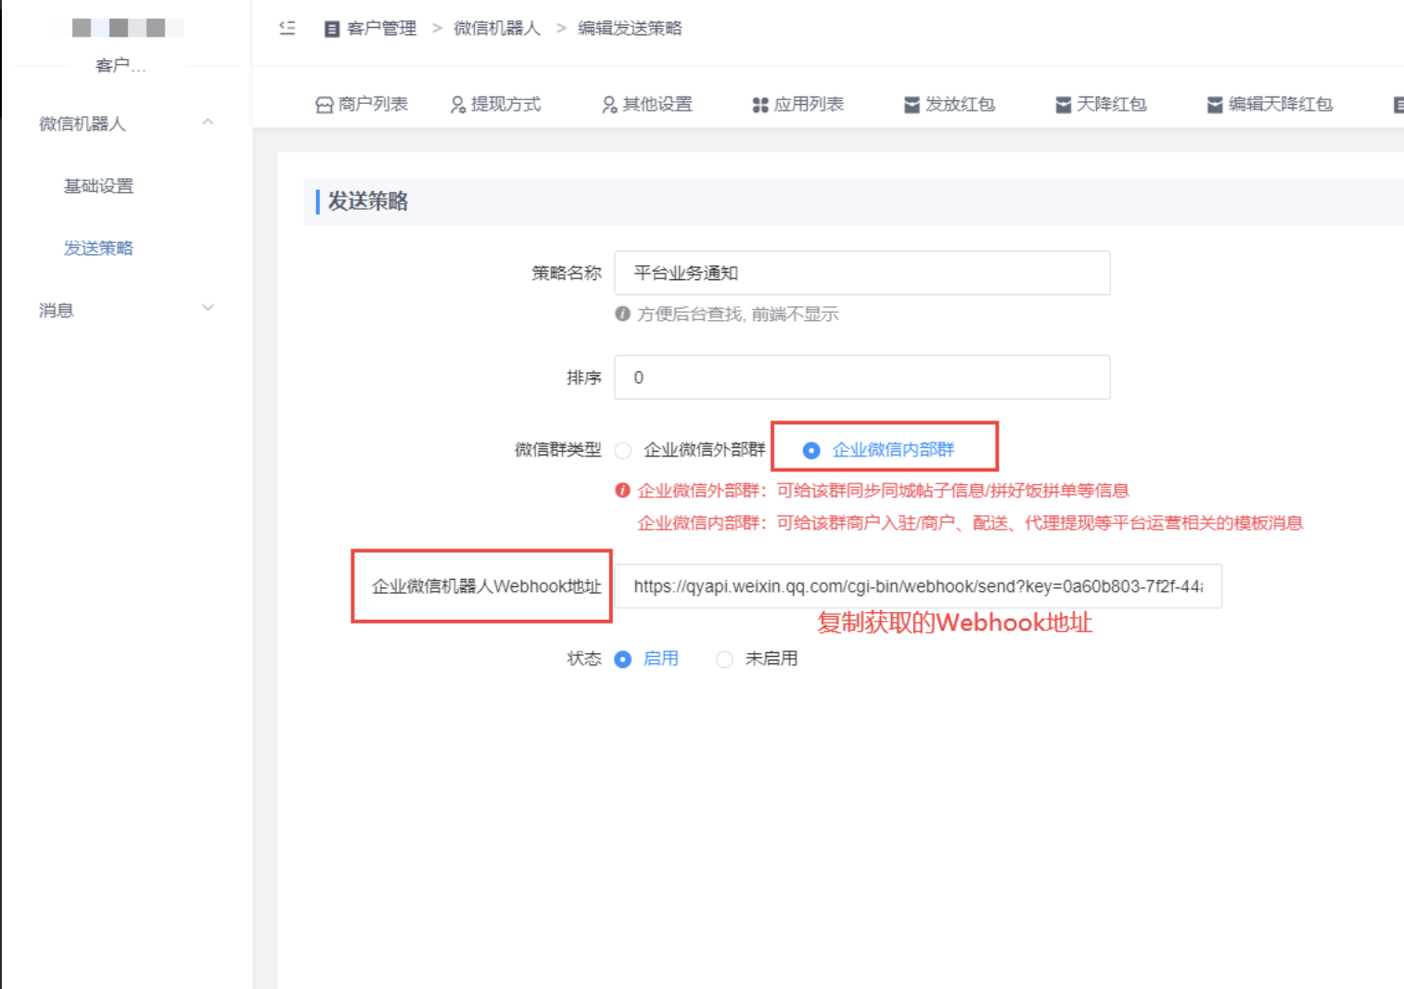Open the 商户列表 tab

pos(362,104)
